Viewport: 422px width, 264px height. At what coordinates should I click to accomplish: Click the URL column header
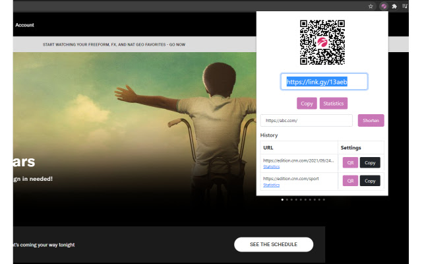click(x=268, y=148)
